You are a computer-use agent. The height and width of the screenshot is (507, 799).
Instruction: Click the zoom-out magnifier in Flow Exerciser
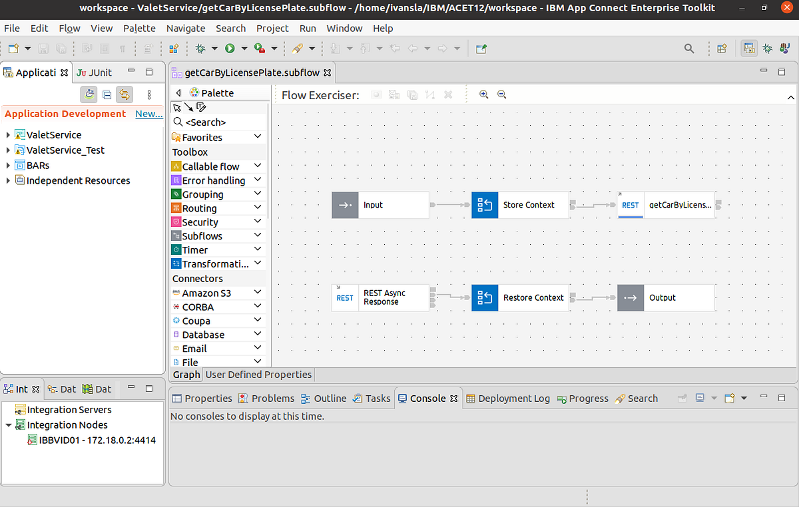coord(502,94)
